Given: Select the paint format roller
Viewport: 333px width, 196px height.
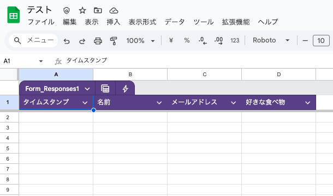Looking at the screenshot, I should point(114,41).
